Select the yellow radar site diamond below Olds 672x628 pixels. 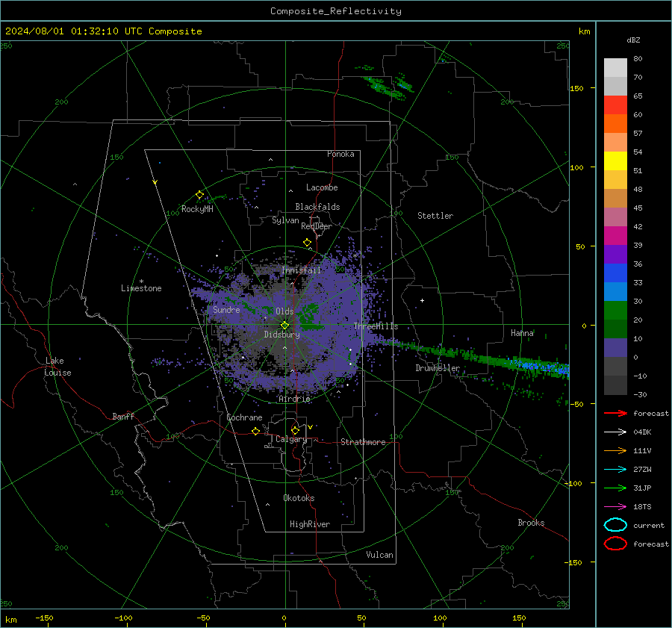click(284, 326)
